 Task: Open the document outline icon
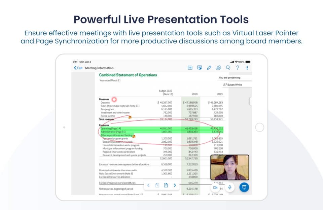190,67
